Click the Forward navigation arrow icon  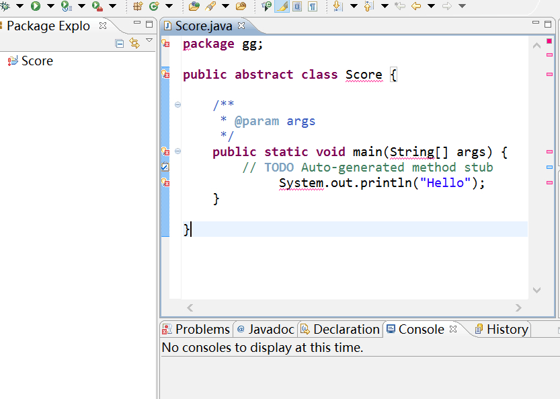447,6
